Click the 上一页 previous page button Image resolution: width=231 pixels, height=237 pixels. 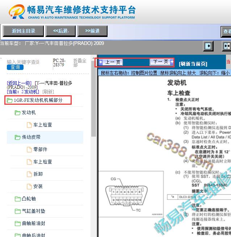pyautogui.click(x=111, y=62)
